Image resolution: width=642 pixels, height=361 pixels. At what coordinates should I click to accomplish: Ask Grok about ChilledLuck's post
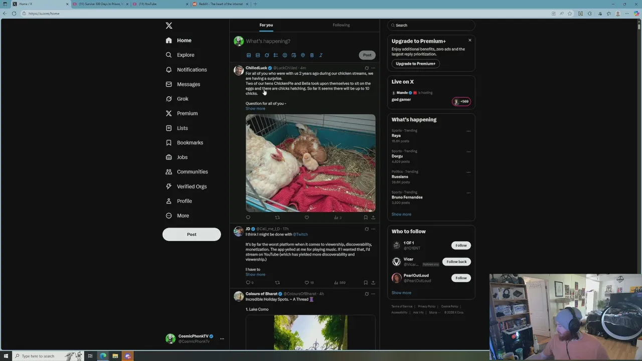click(367, 68)
